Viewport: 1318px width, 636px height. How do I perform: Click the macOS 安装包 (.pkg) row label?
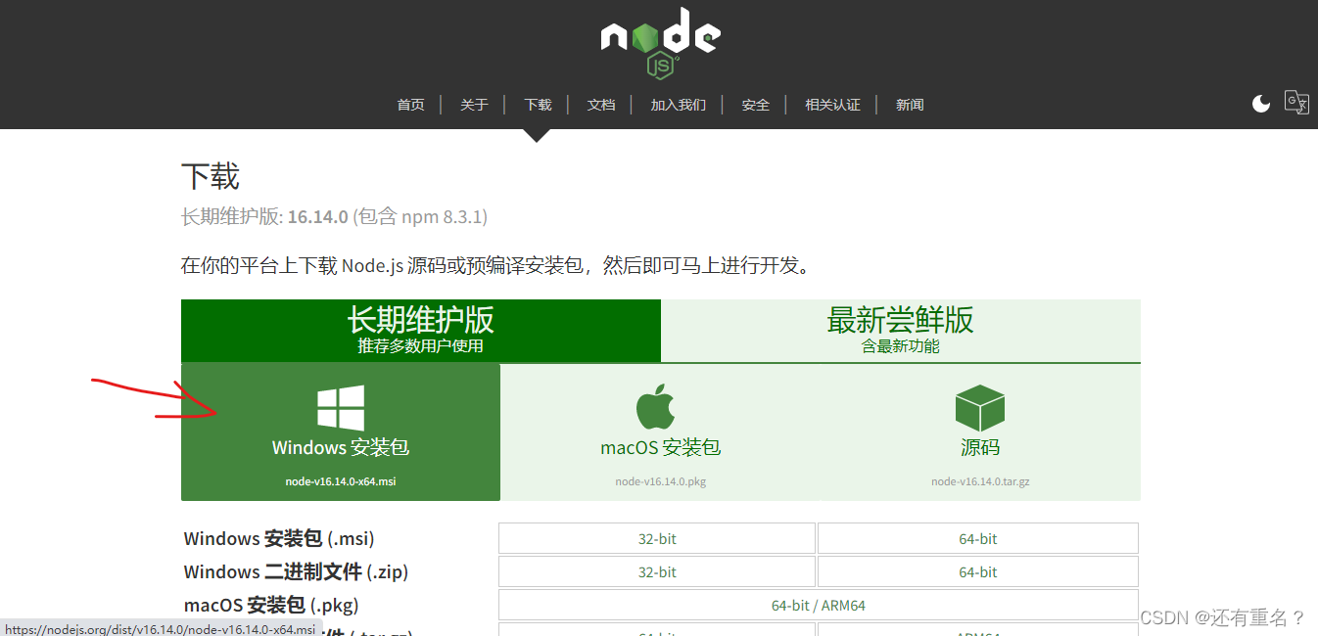pyautogui.click(x=271, y=606)
